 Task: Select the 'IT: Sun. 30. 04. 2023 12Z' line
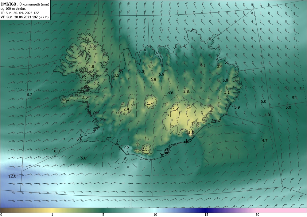20,13
